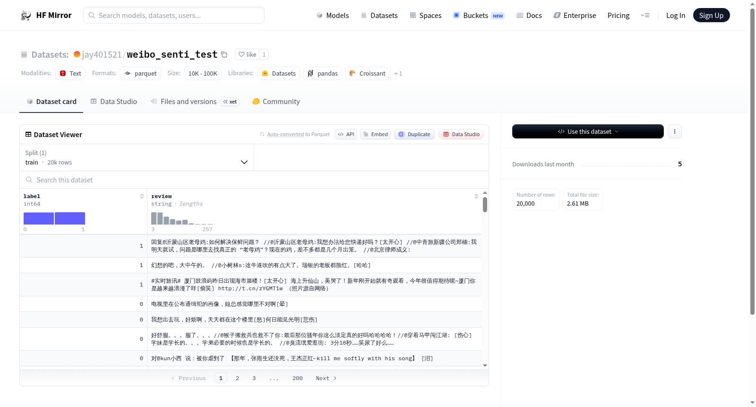Open the Models page
The height and width of the screenshot is (407, 756).
[333, 16]
